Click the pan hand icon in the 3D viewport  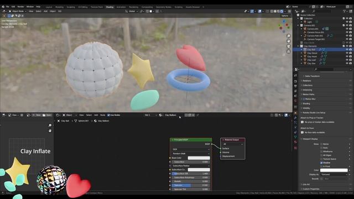(x=289, y=41)
